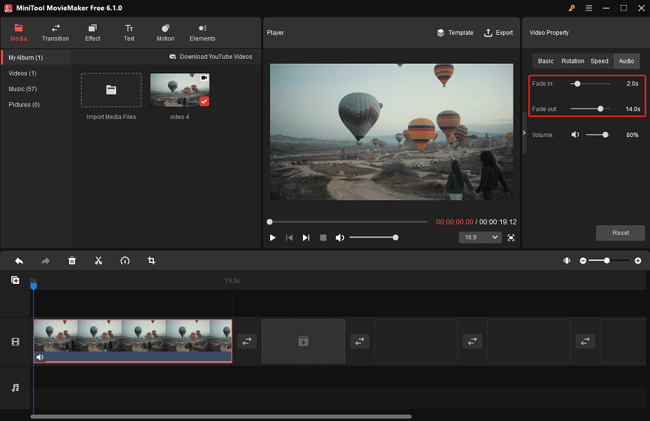Zoom in the timeline

[638, 261]
